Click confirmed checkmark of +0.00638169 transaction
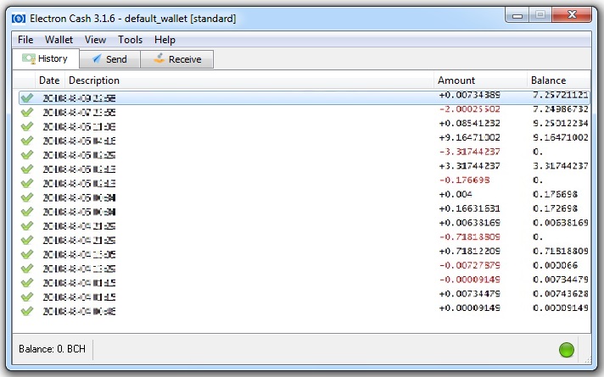Image resolution: width=604 pixels, height=377 pixels. [27, 226]
